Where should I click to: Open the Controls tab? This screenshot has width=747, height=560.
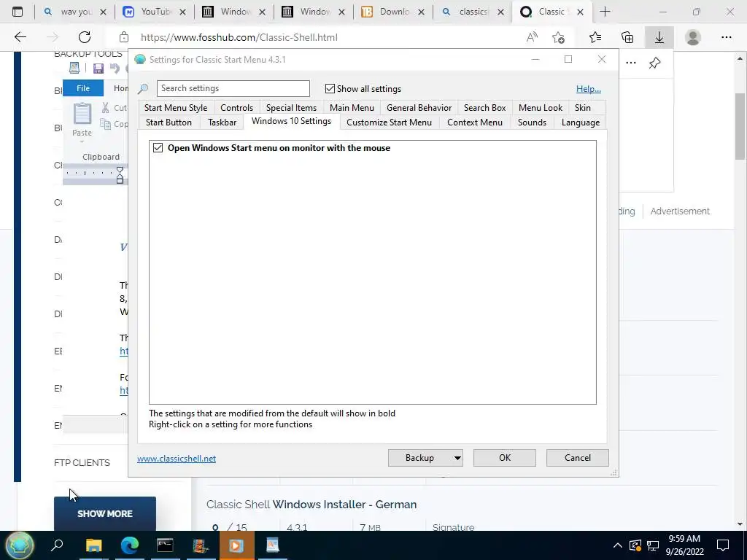click(x=237, y=108)
